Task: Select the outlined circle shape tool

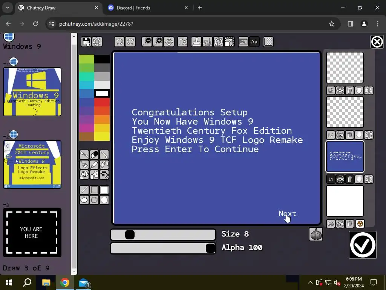Action: click(x=94, y=200)
